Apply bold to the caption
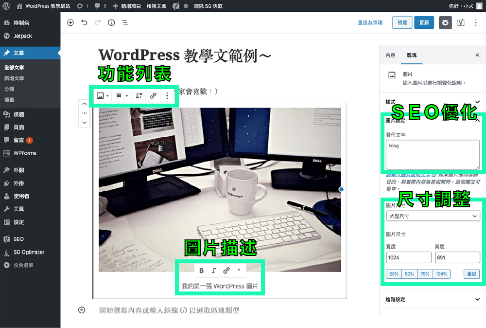 click(202, 271)
